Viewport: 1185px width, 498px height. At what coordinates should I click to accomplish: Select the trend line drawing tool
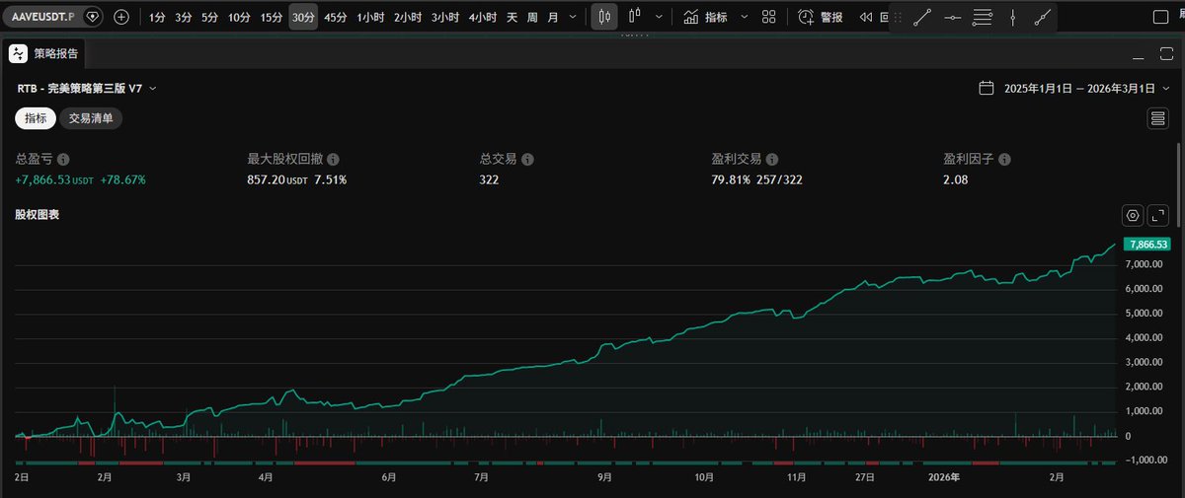pos(921,17)
